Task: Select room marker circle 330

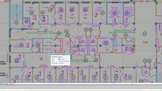Action: coord(91,30)
